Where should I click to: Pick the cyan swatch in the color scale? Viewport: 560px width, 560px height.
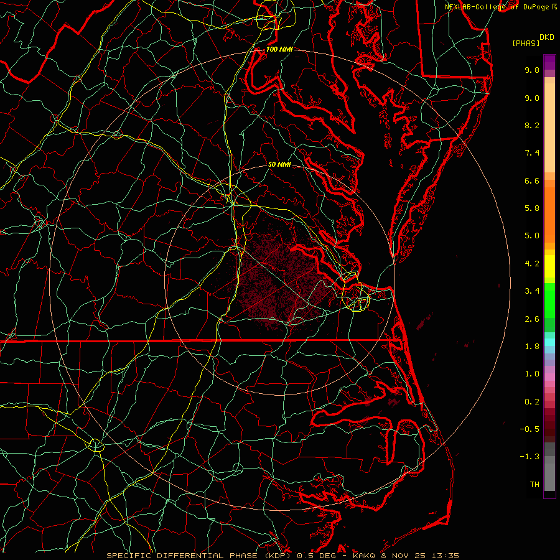tap(549, 342)
